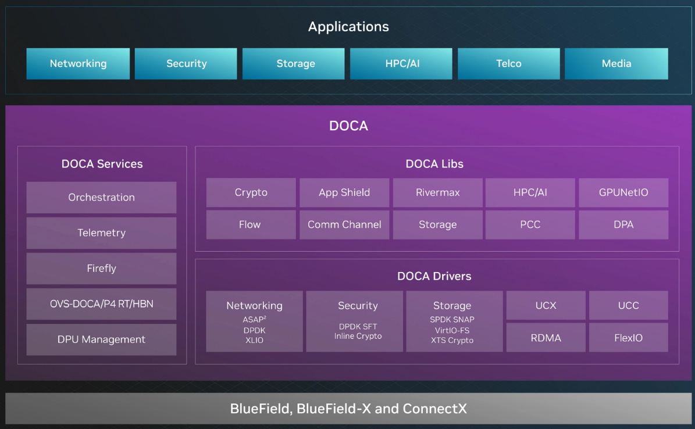Click the FlexIO driver box
The width and height of the screenshot is (695, 429).
point(629,338)
